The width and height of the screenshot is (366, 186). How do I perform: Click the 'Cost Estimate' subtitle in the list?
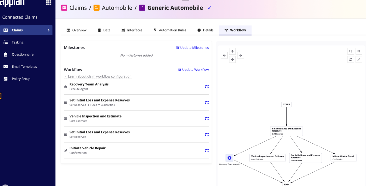tap(78, 121)
